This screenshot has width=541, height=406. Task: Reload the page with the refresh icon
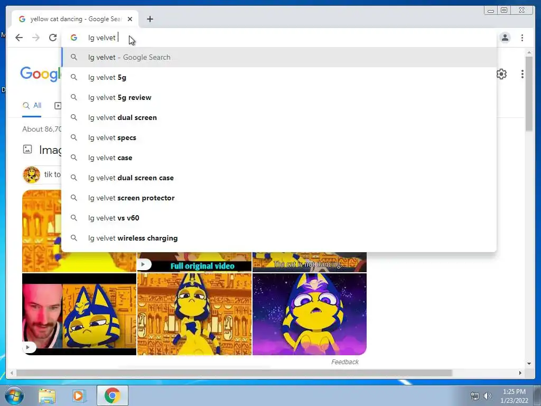tap(53, 38)
